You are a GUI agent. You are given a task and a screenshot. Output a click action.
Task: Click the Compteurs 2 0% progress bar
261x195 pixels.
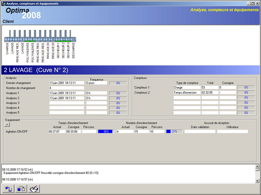[246, 92]
